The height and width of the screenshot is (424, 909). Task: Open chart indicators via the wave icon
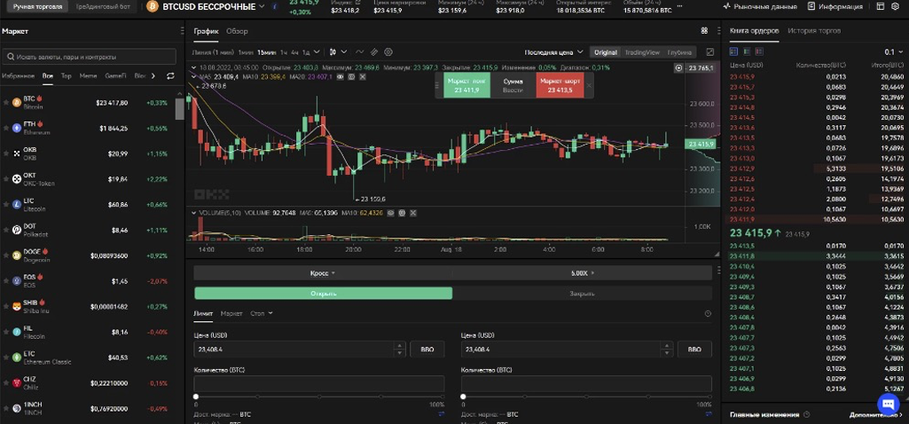pyautogui.click(x=359, y=52)
